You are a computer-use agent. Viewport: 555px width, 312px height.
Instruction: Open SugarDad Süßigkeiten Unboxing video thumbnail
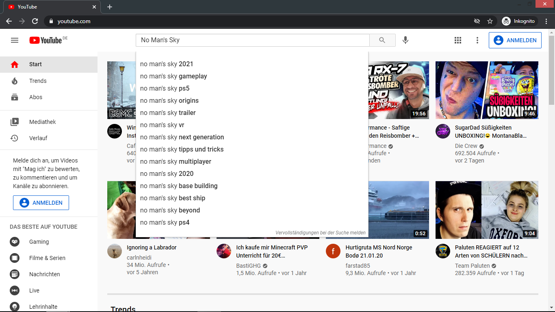point(487,90)
